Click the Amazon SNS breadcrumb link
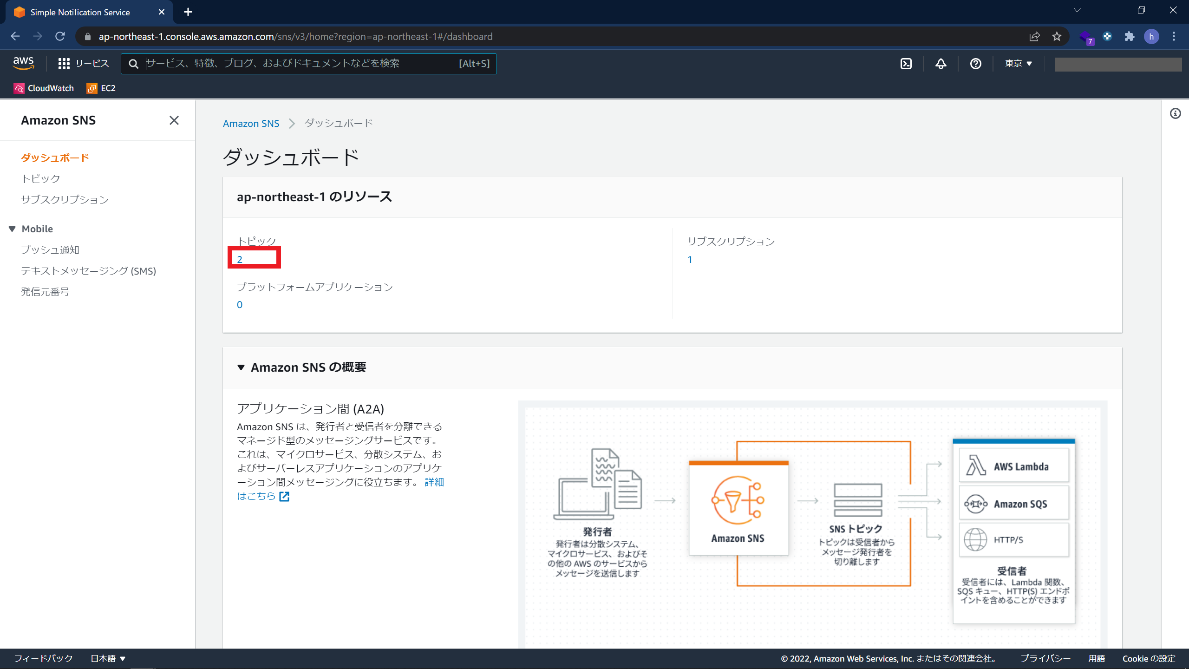 click(x=251, y=124)
